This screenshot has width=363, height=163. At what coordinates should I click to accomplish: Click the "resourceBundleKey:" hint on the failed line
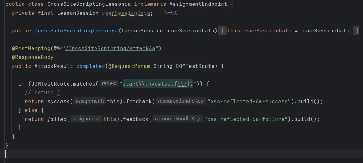click(178, 119)
